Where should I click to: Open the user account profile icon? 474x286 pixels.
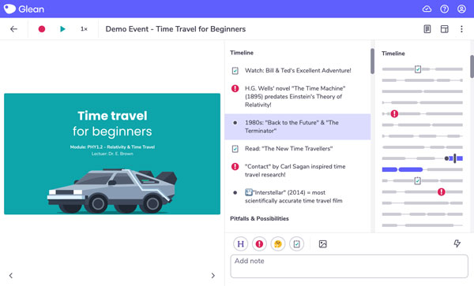(461, 9)
